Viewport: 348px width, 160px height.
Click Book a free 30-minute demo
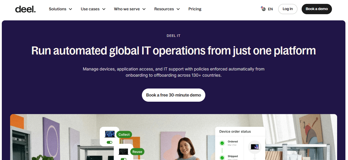[x=173, y=95]
